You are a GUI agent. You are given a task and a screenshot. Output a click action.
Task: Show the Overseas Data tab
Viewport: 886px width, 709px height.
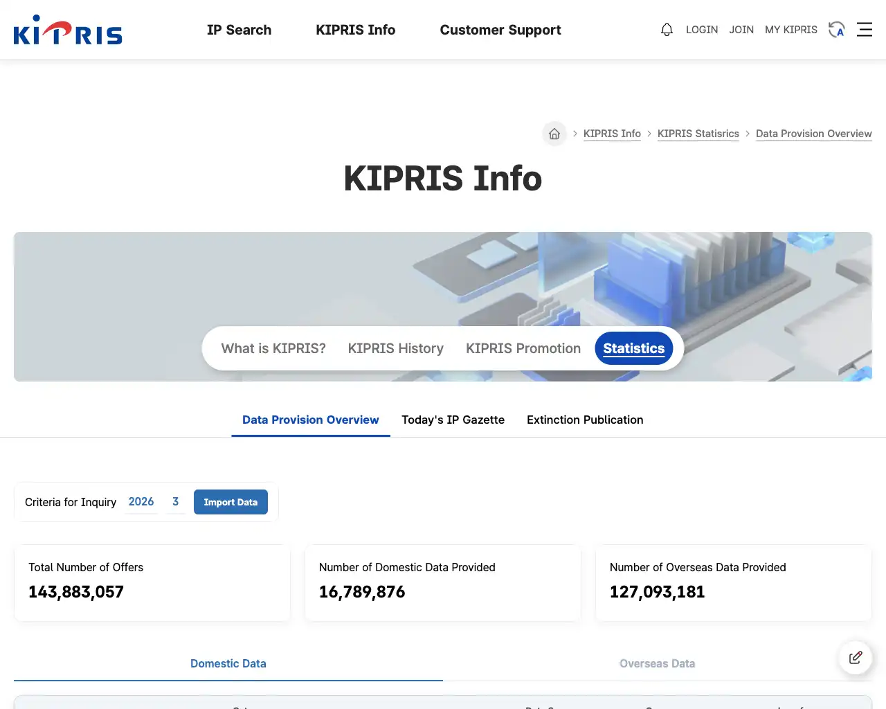(658, 663)
